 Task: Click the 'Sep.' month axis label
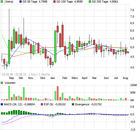point(12,78)
